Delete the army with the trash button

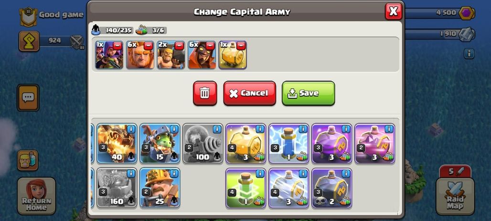205,93
